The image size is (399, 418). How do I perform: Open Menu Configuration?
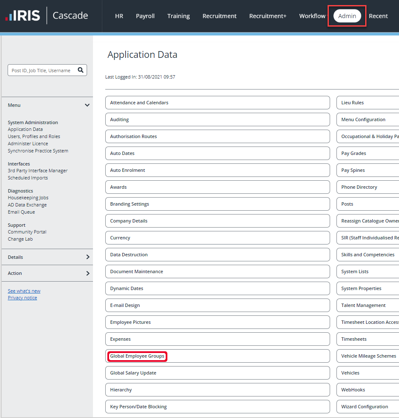tap(368, 119)
